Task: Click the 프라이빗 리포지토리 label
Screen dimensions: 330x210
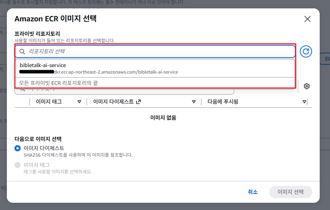Action: coord(37,34)
